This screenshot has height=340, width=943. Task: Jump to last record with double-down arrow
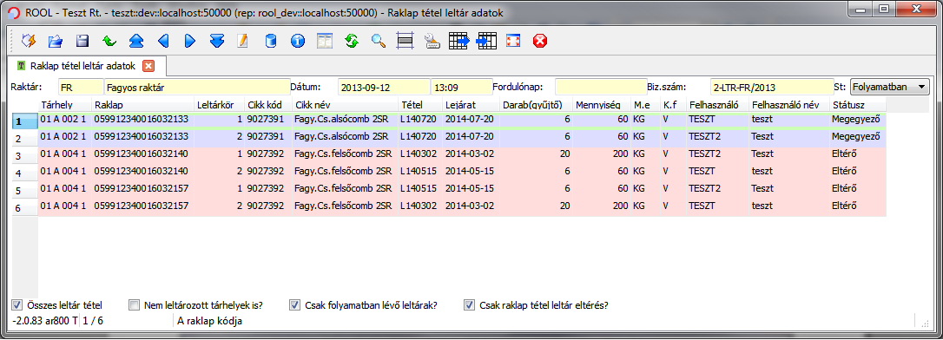pyautogui.click(x=217, y=41)
